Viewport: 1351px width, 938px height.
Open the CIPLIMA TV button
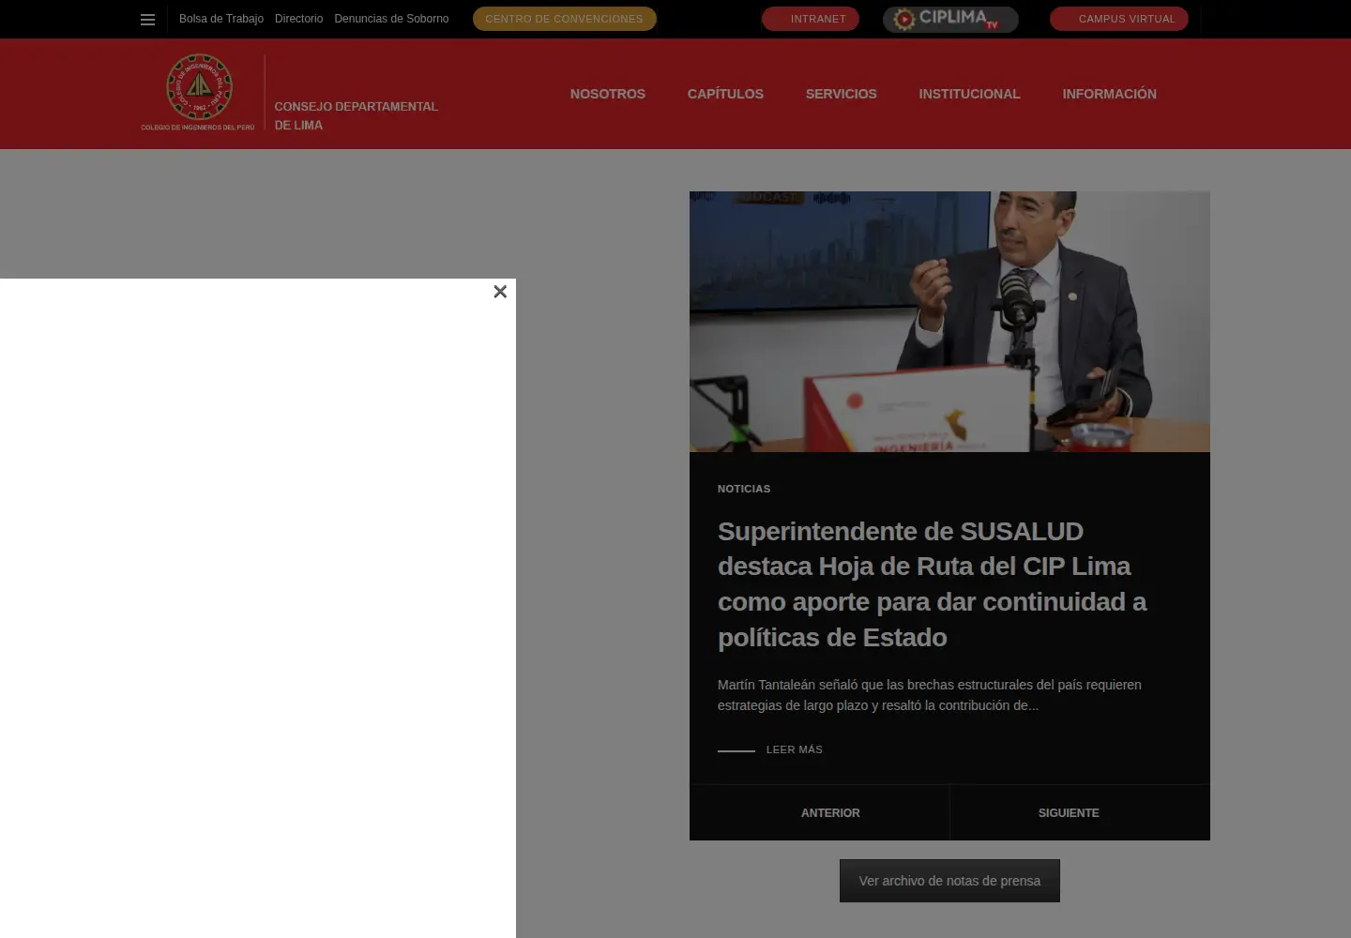(x=950, y=19)
